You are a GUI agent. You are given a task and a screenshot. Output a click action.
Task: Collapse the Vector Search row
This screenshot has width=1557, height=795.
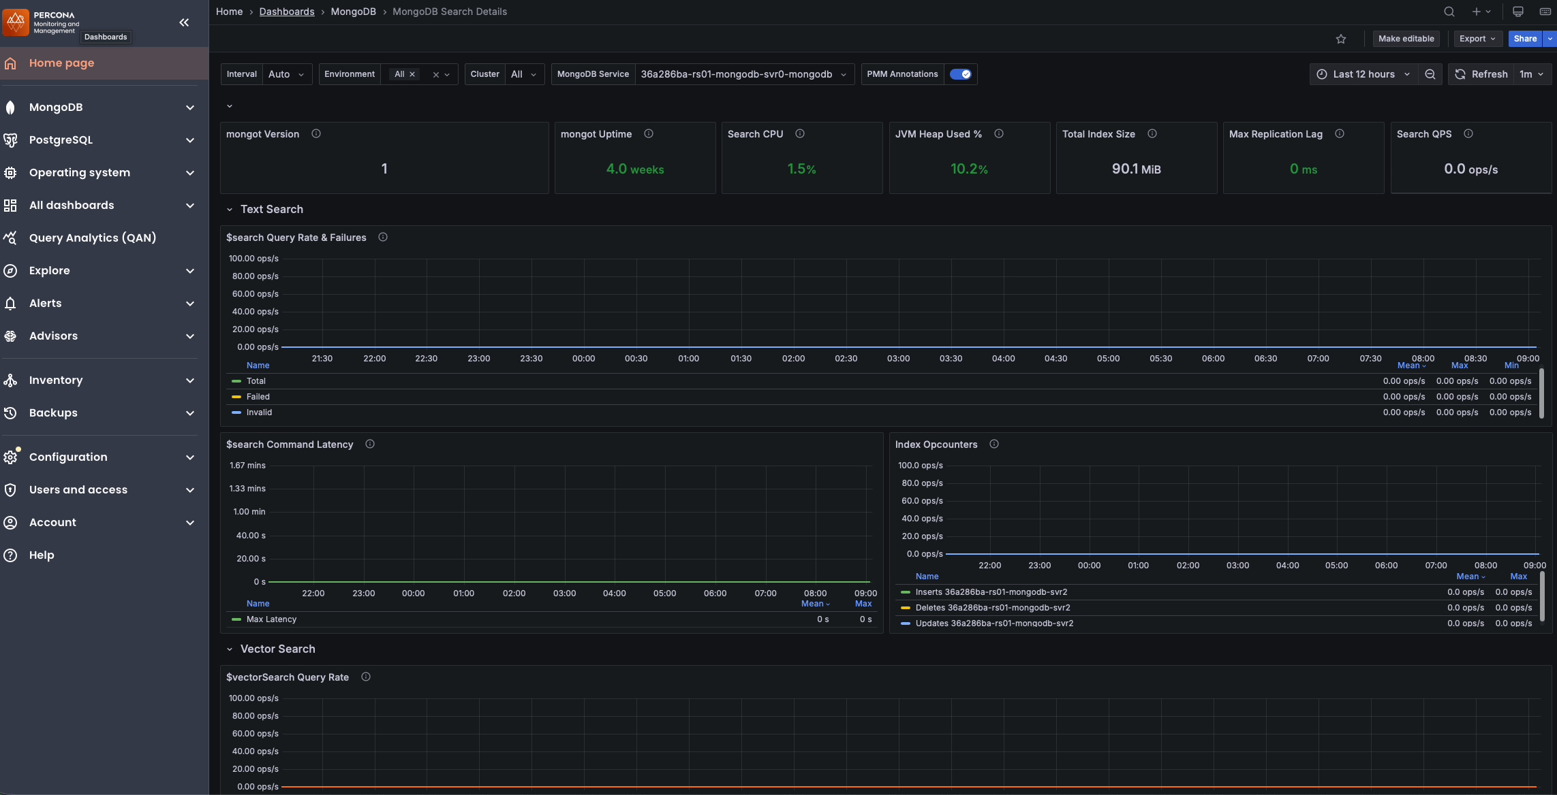click(230, 649)
